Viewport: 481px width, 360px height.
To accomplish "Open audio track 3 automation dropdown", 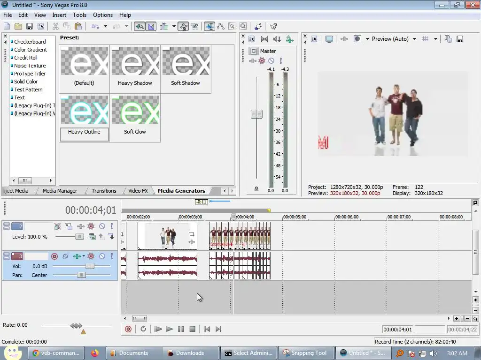I will (x=84, y=256).
